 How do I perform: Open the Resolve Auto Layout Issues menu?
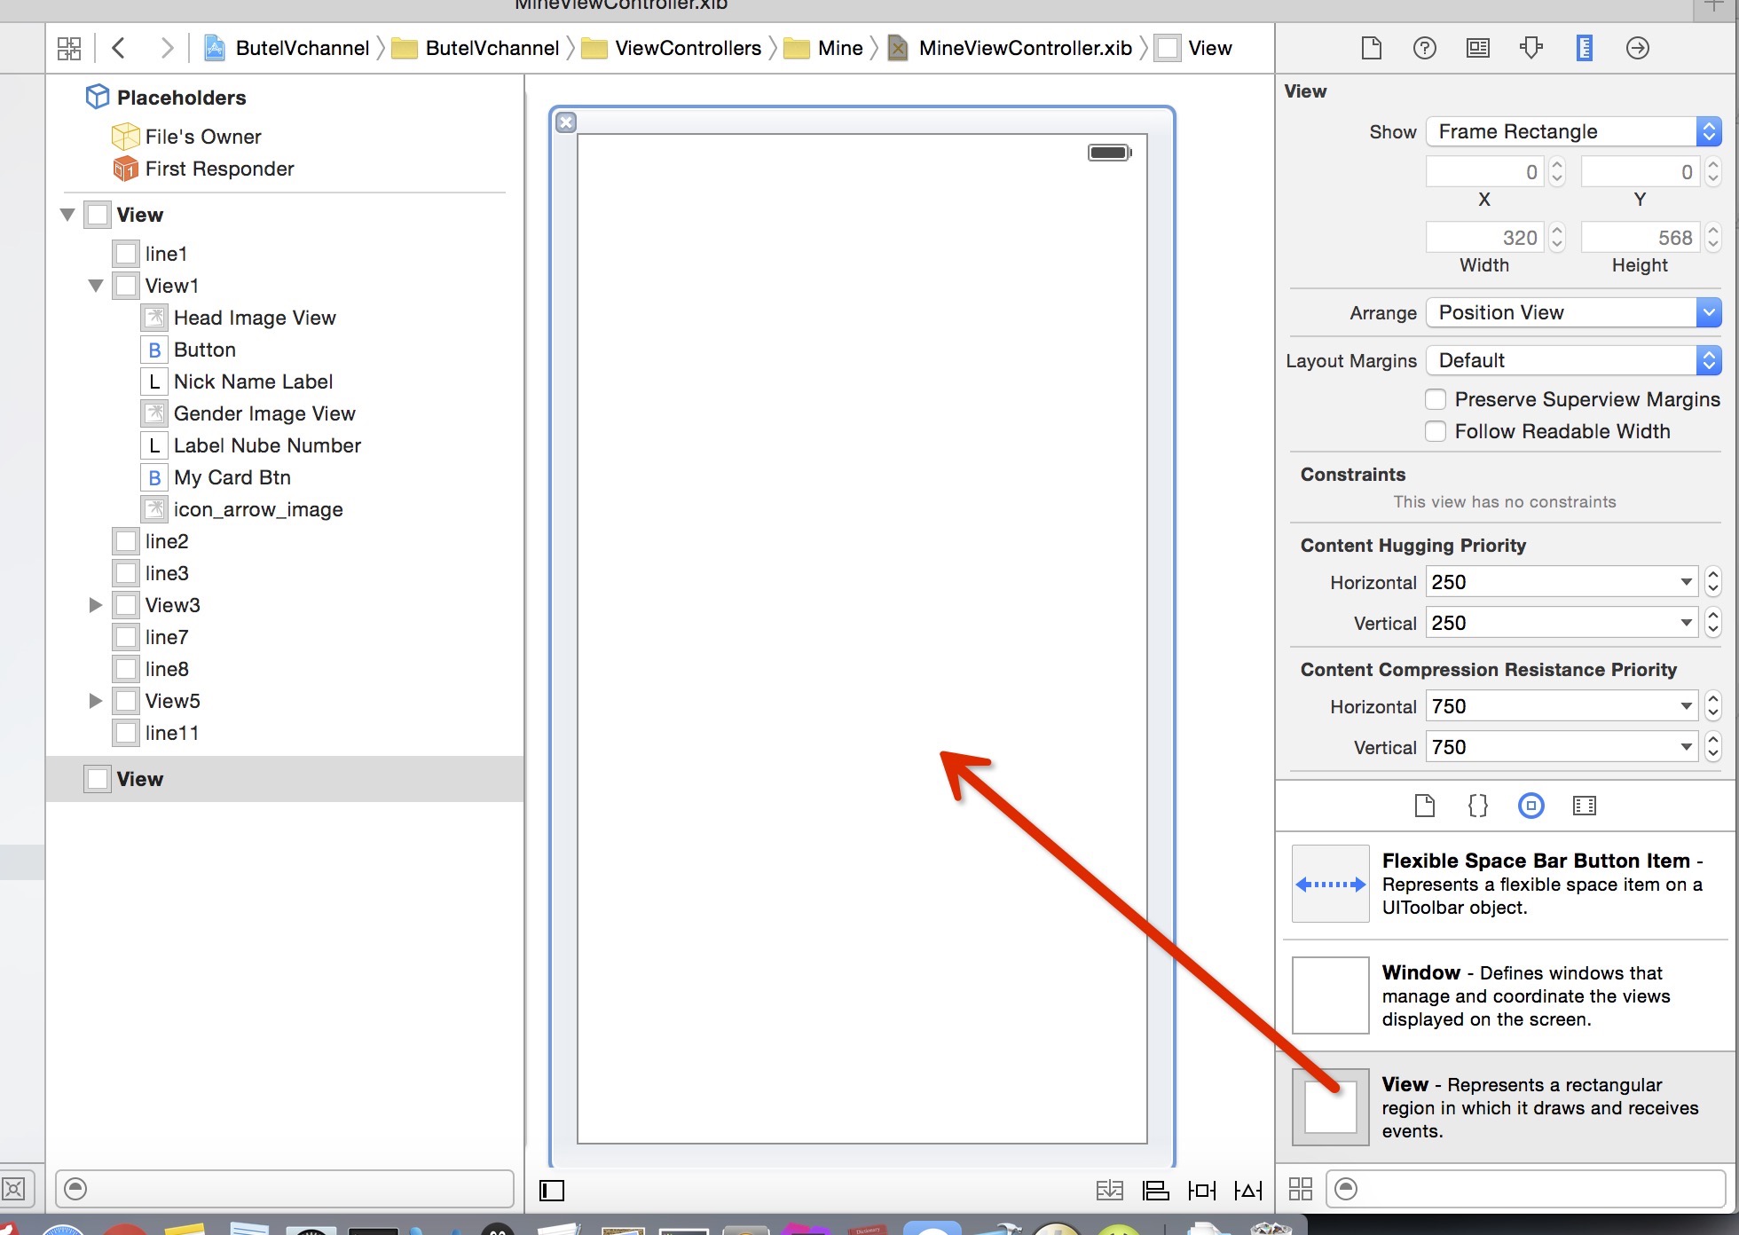pyautogui.click(x=1248, y=1189)
